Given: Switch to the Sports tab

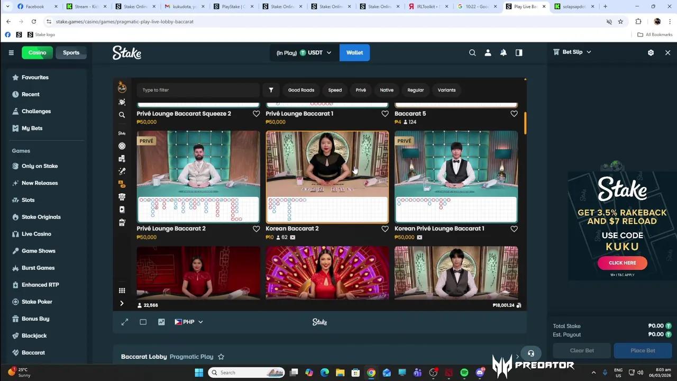Looking at the screenshot, I should [71, 53].
